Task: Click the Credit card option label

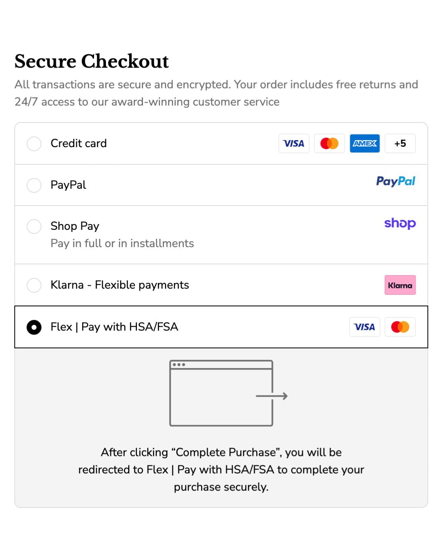Action: coord(79,143)
